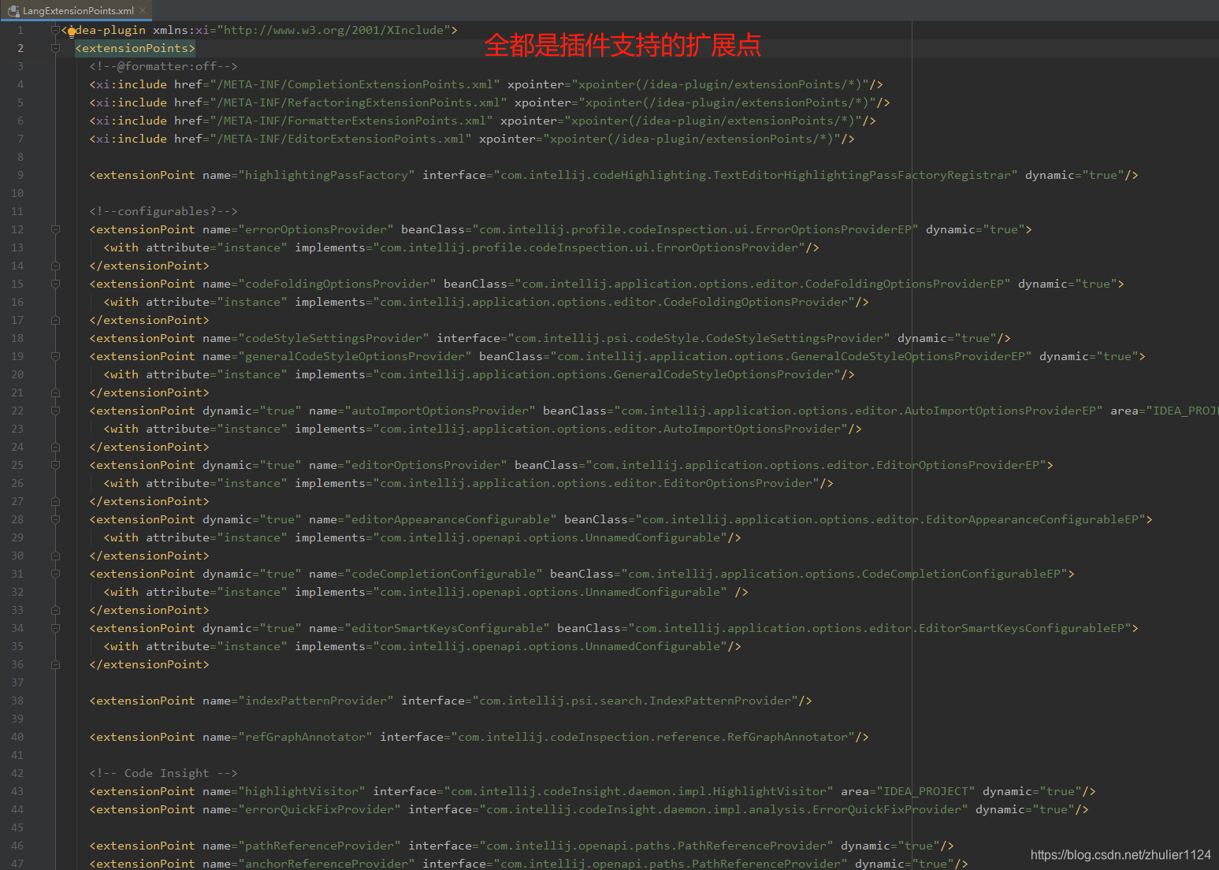Collapse the idea-plugin fold marker at line 1
This screenshot has width=1219, height=870.
coord(55,30)
